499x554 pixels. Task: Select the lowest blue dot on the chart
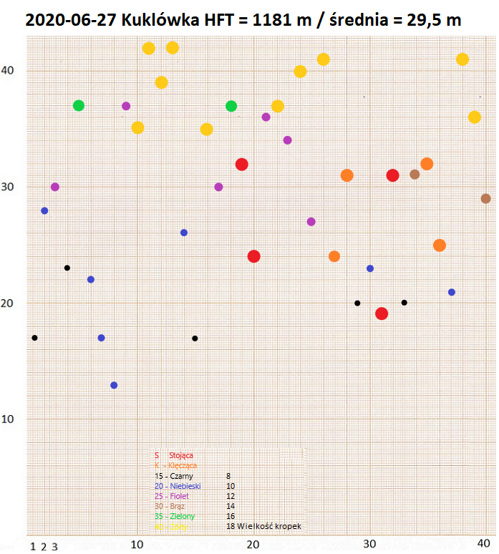point(114,385)
